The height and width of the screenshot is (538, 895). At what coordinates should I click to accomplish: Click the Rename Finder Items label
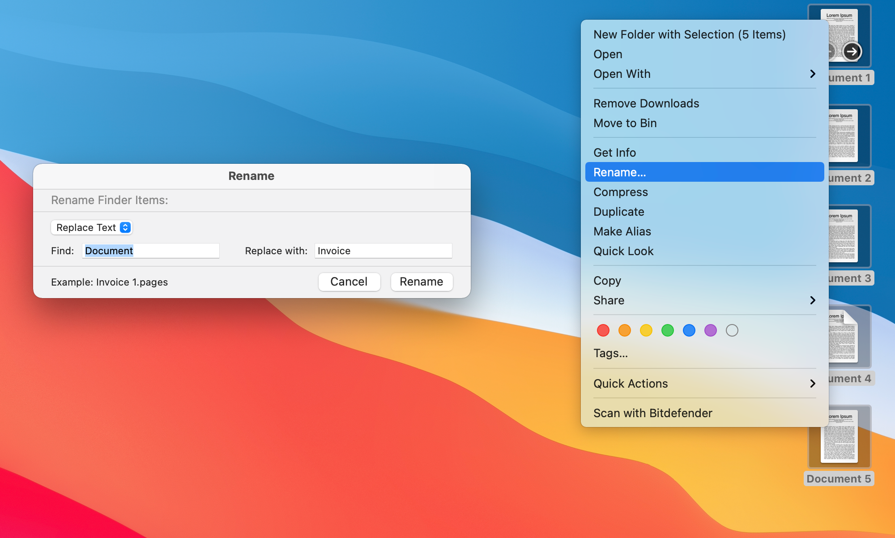pos(110,200)
